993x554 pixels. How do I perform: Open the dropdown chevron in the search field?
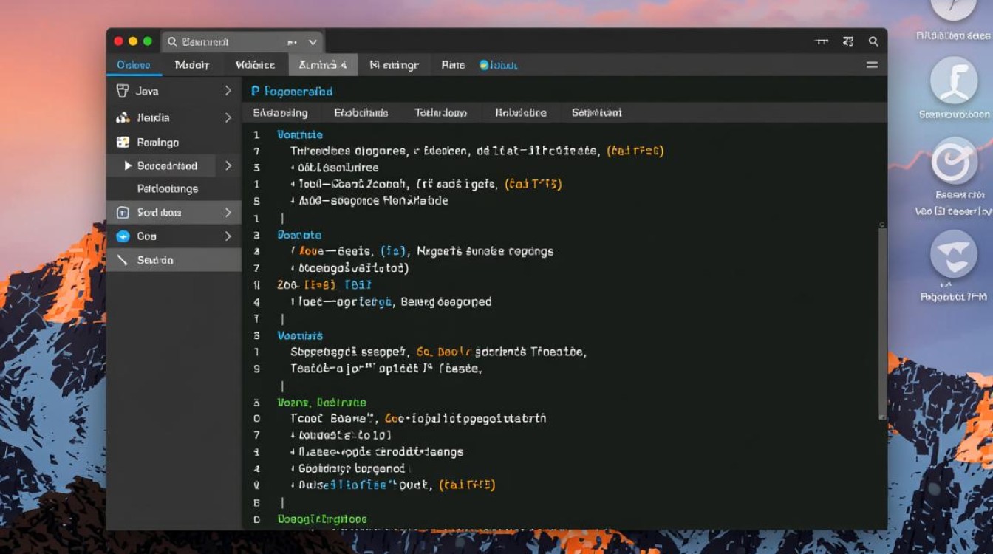click(313, 43)
